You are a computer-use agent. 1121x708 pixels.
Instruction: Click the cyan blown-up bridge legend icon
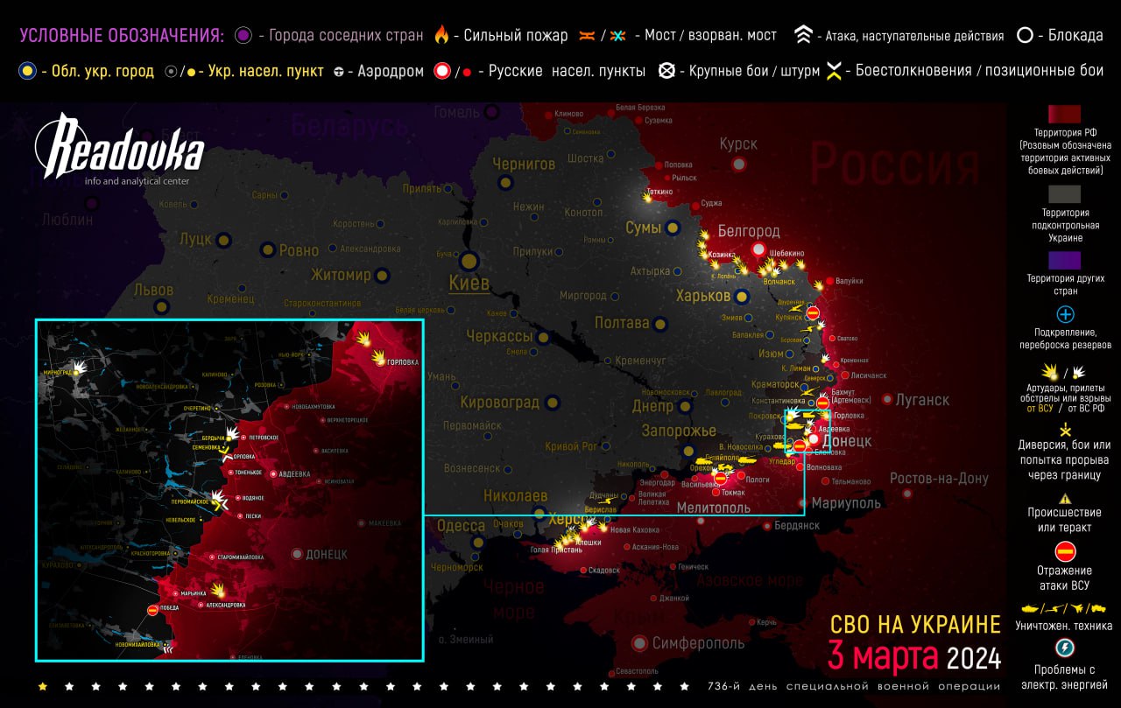coord(617,36)
